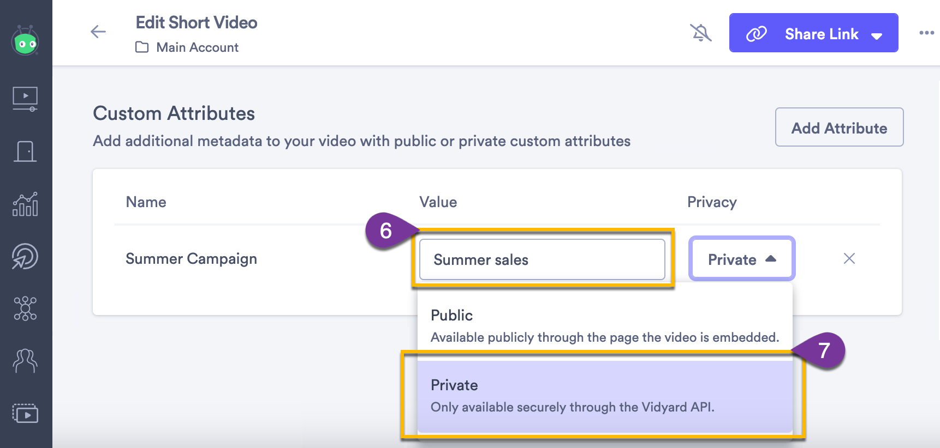
Task: Click the Value column header
Action: point(438,202)
